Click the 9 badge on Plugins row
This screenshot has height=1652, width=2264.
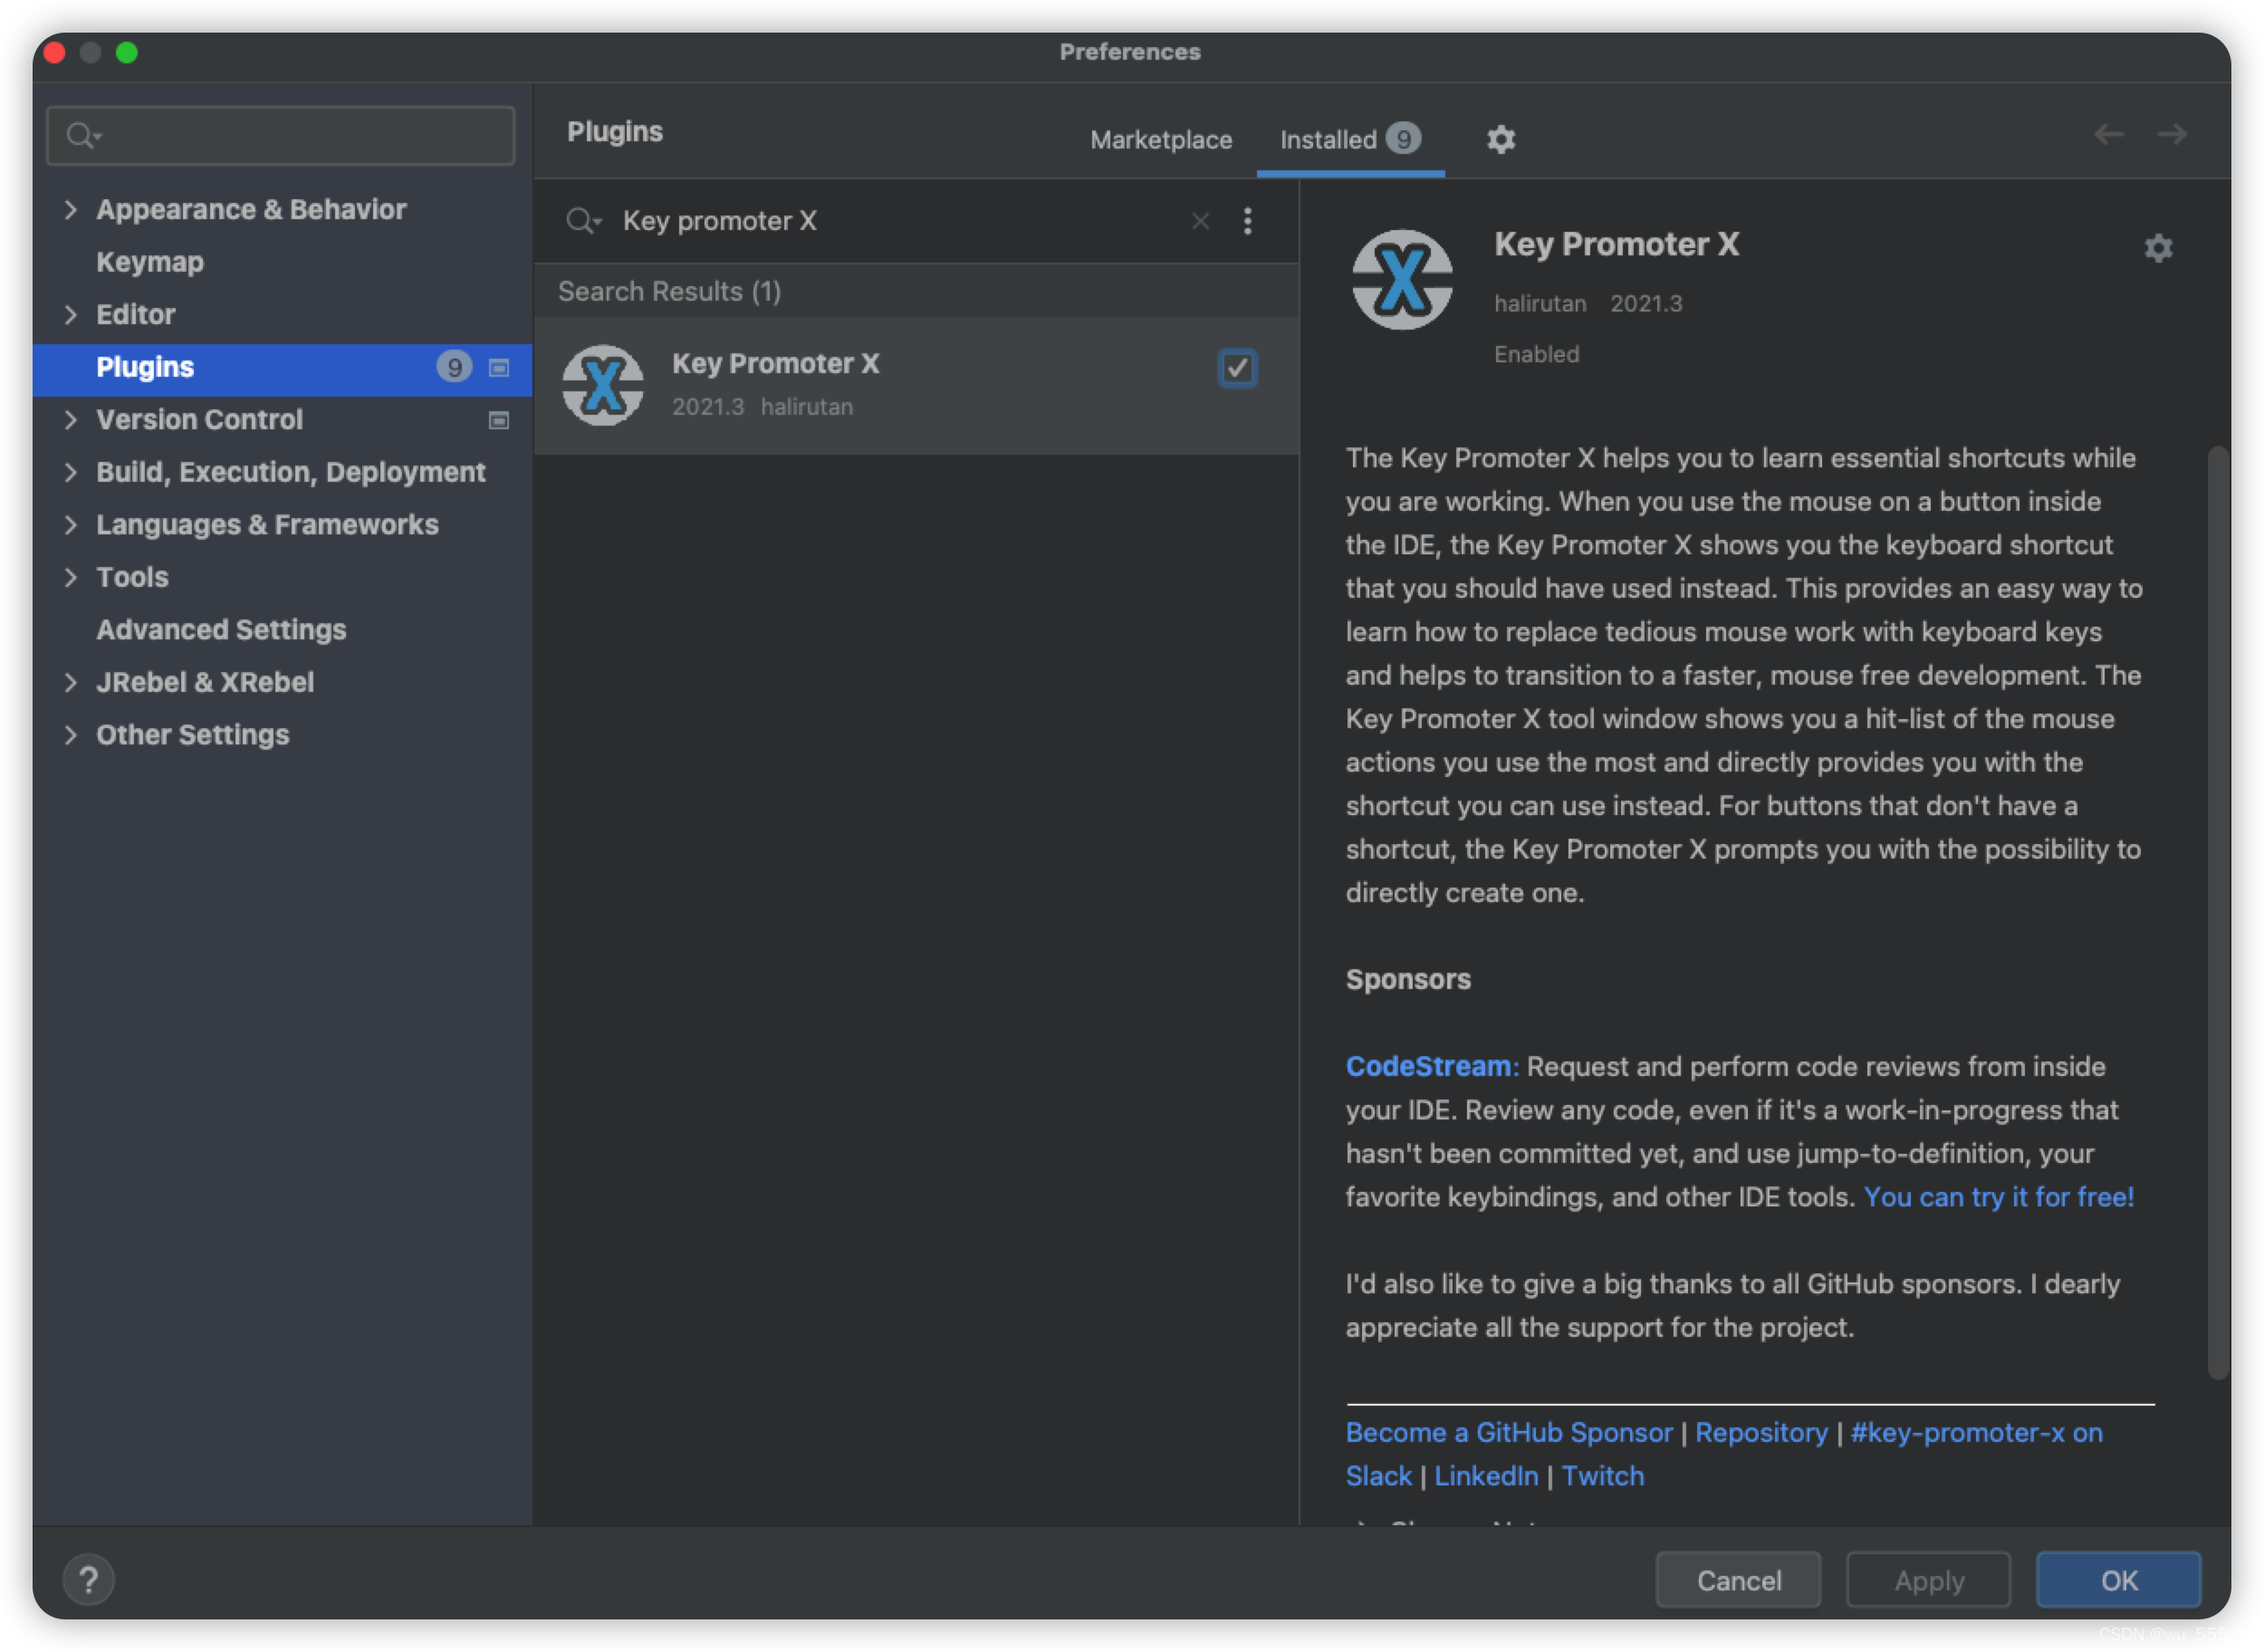point(454,367)
